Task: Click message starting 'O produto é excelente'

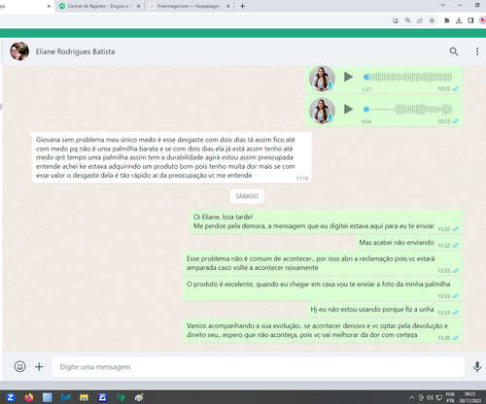Action: (x=323, y=289)
